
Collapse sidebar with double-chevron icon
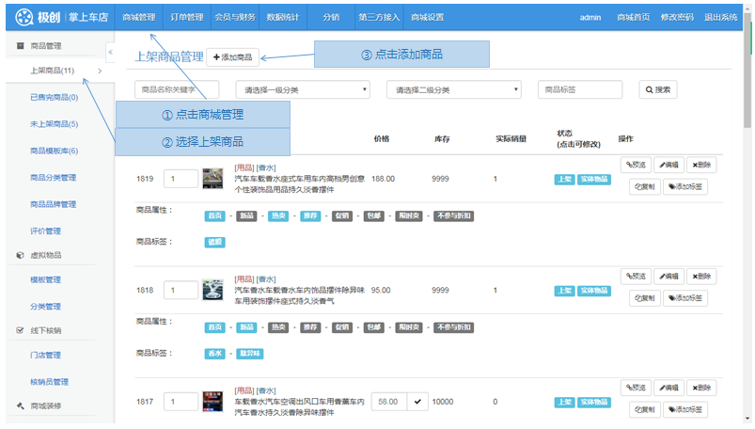click(x=110, y=54)
